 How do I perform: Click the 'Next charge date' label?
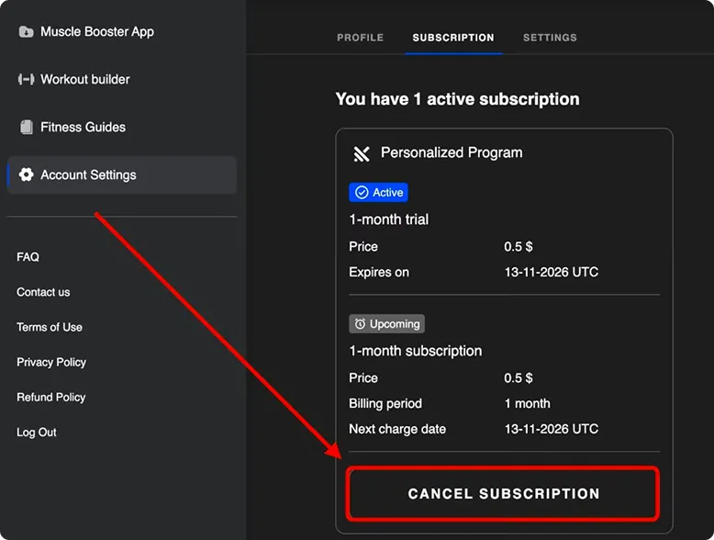point(397,429)
